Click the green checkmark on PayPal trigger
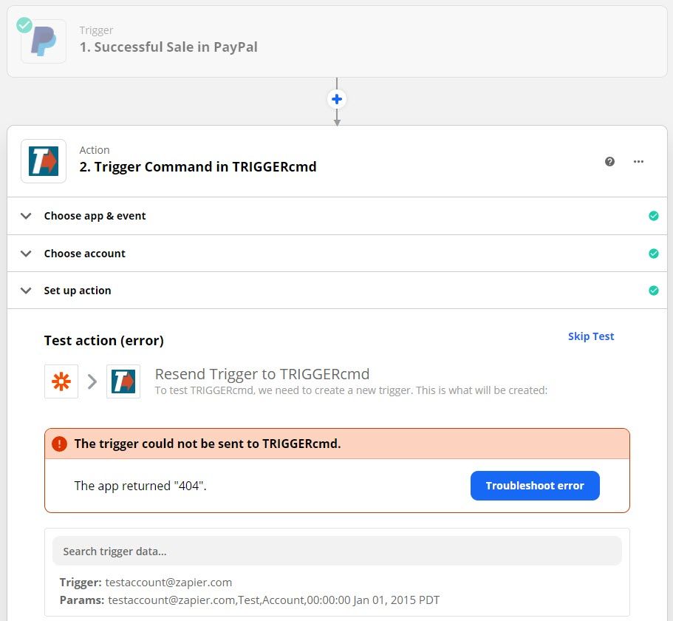This screenshot has width=673, height=621. (x=24, y=25)
